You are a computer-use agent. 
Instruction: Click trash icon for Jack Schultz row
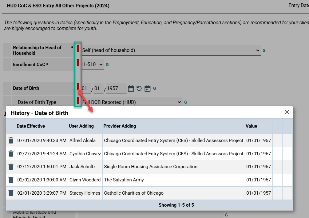(11, 167)
